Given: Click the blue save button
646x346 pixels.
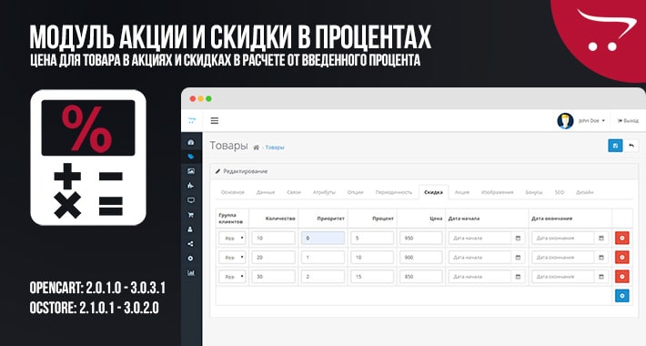Looking at the screenshot, I should (615, 146).
